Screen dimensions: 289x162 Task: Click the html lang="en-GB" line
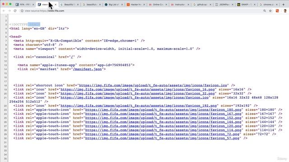tap(39, 28)
